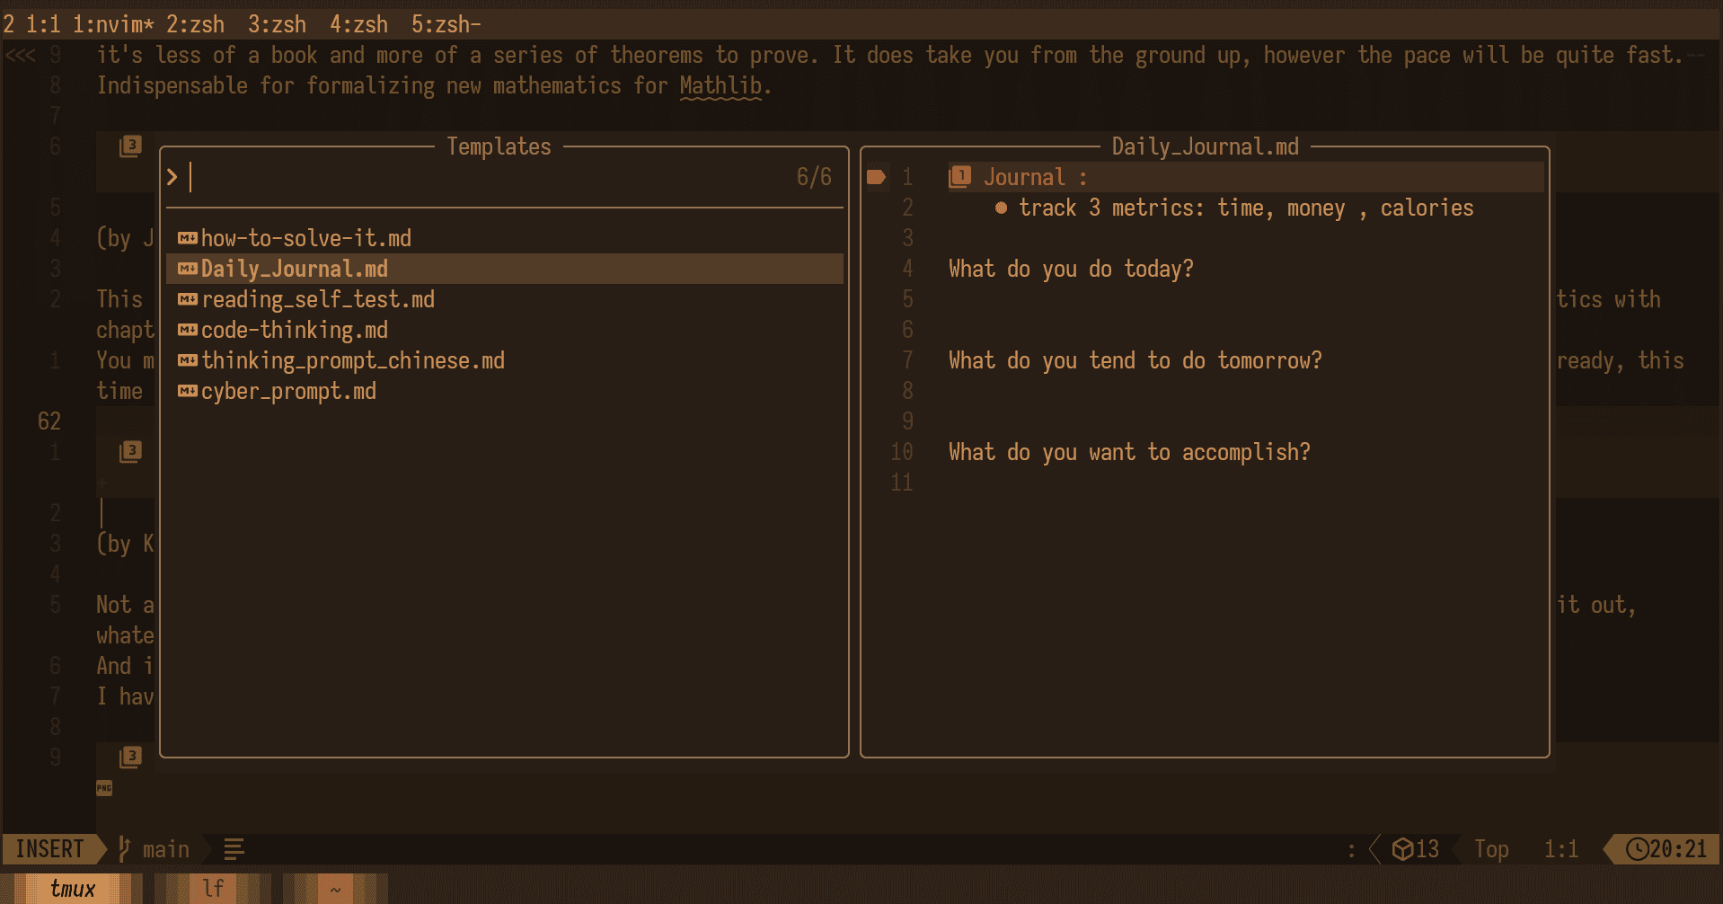Click the lines icon right of main
The width and height of the screenshot is (1723, 904).
point(234,849)
